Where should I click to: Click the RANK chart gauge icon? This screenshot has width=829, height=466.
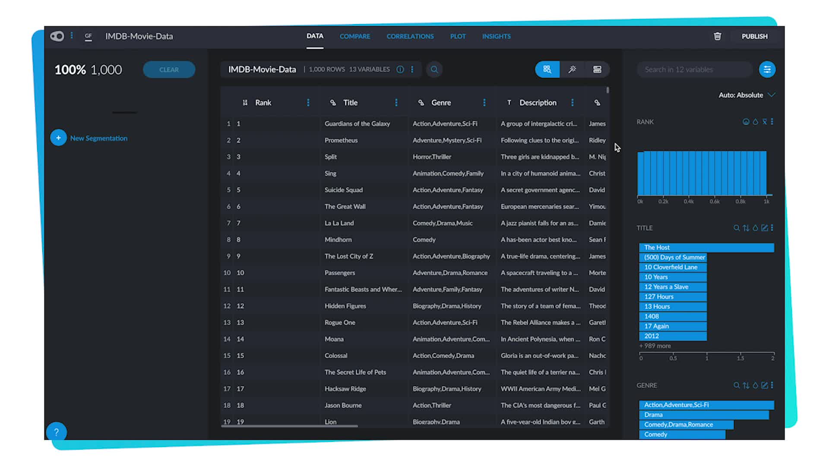coord(746,122)
